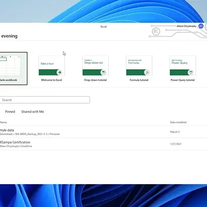This screenshot has height=207, width=207.
Task: Click the Drop-down tutorial label
Action: pyautogui.click(x=95, y=80)
